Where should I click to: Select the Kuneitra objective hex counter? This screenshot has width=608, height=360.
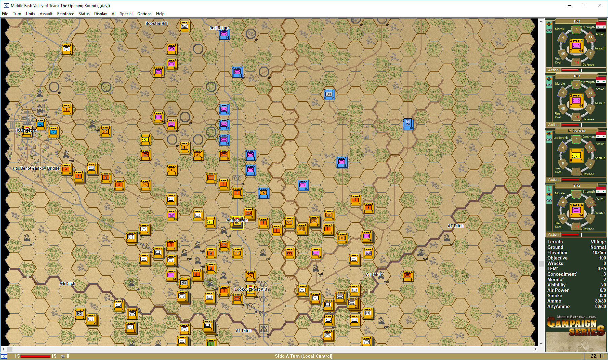[27, 132]
